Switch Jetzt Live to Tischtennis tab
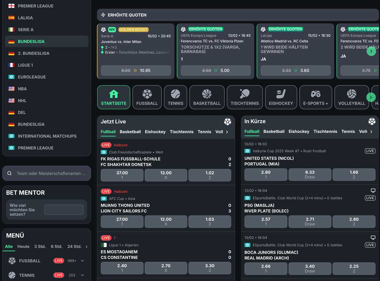Screen dimensions: 380x281 (x=182, y=132)
